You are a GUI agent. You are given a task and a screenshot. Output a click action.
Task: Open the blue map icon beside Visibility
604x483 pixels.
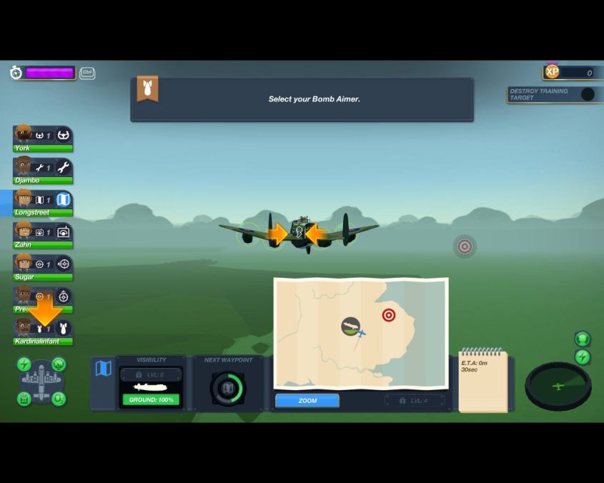(x=103, y=368)
